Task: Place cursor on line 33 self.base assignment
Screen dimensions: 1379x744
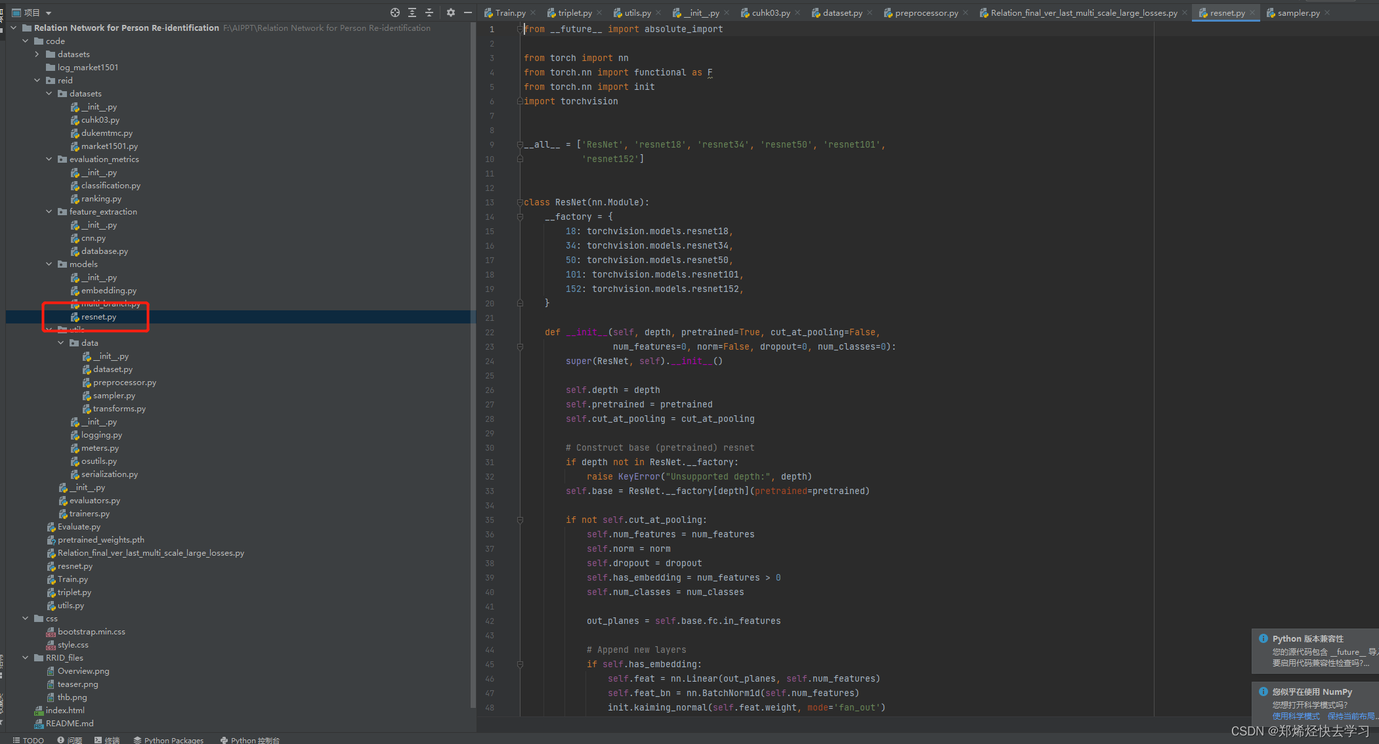Action: [x=717, y=491]
